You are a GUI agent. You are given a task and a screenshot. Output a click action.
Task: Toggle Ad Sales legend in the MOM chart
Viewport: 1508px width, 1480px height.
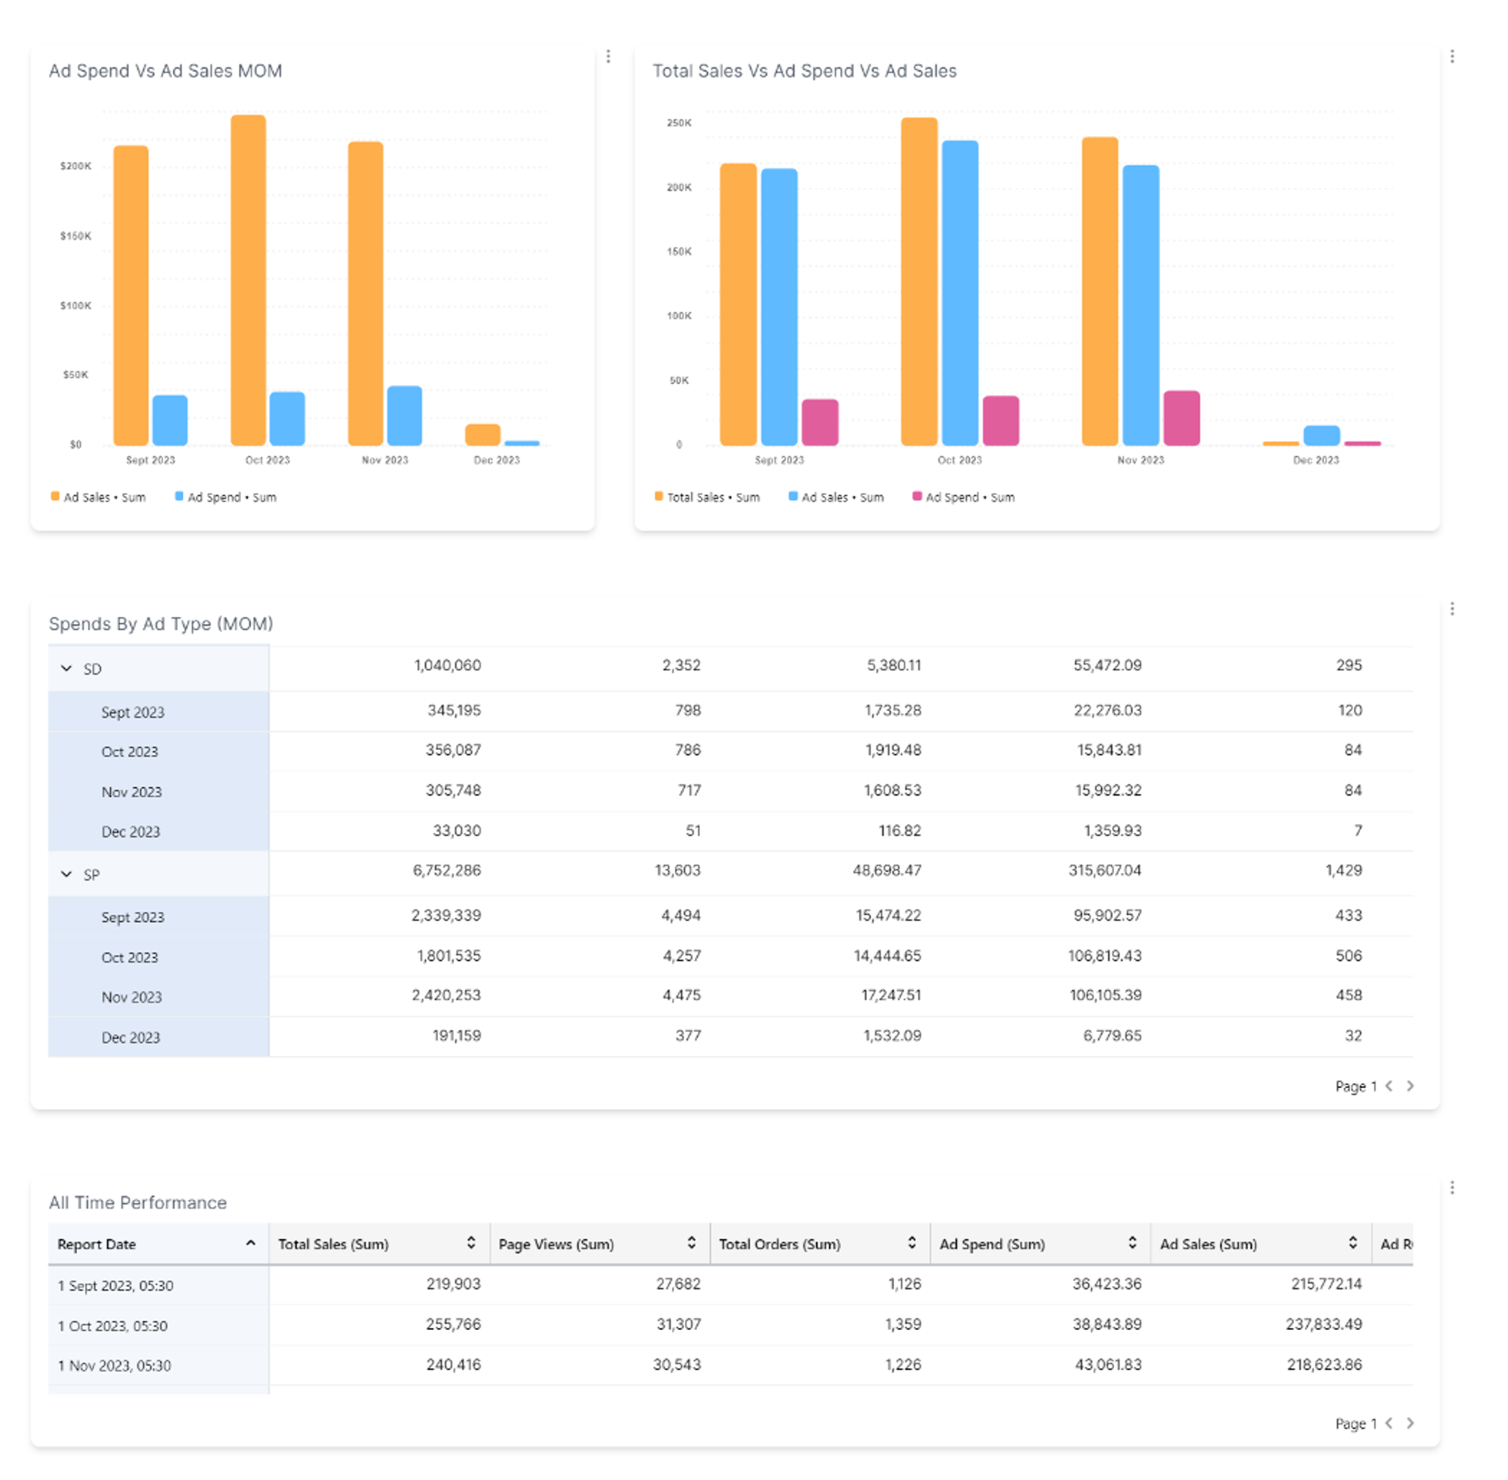tap(98, 498)
